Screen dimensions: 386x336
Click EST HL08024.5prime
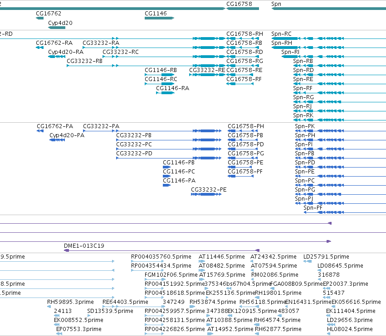(350, 329)
